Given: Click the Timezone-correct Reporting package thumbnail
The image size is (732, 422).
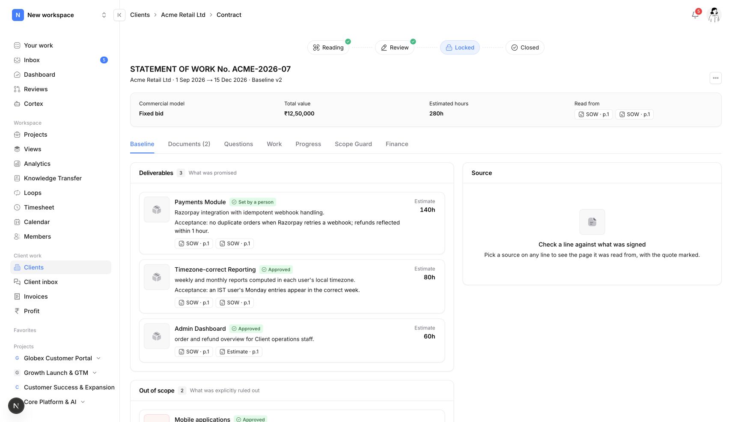Looking at the screenshot, I should [157, 277].
